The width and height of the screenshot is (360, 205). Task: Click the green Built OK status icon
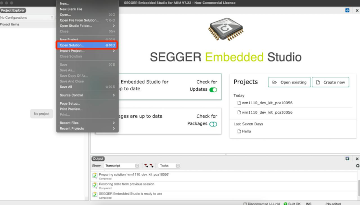click(x=285, y=204)
